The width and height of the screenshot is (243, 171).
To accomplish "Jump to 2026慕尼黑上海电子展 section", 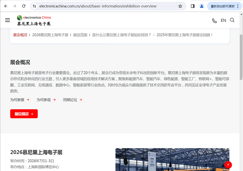I will pos(50,35).
